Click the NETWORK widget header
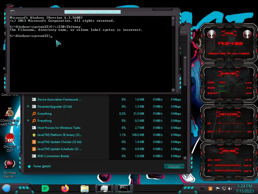 pos(228,114)
